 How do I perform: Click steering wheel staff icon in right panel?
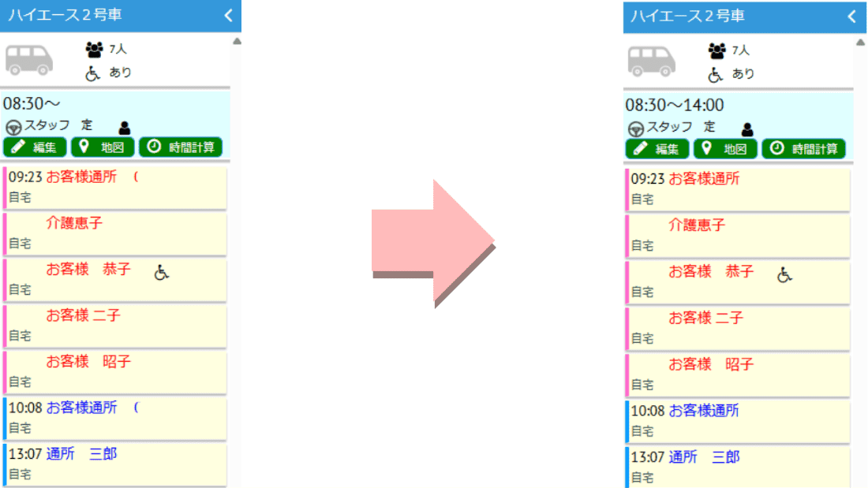636,129
